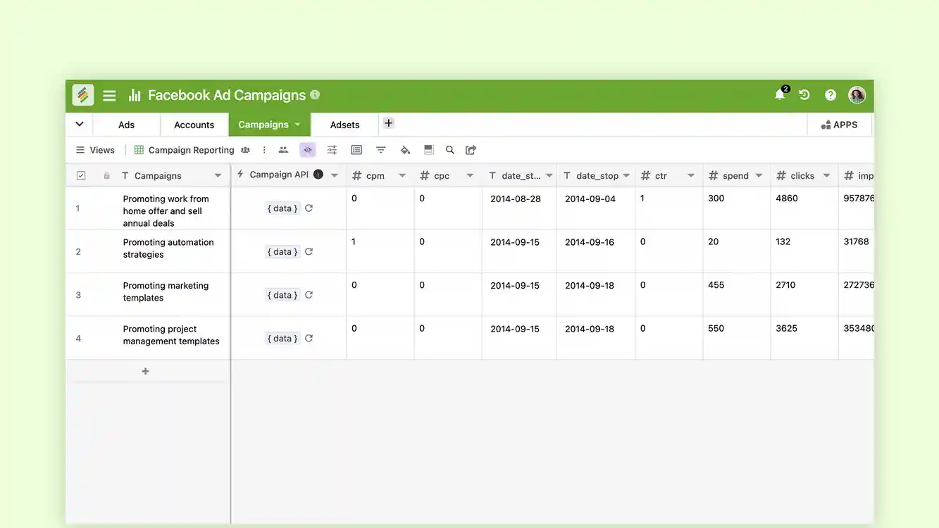The height and width of the screenshot is (528, 939).
Task: Open the filter rows icon
Action: pyautogui.click(x=381, y=150)
